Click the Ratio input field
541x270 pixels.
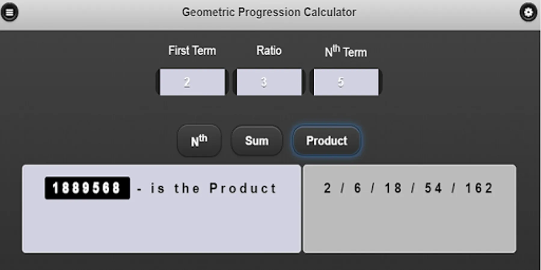(269, 82)
